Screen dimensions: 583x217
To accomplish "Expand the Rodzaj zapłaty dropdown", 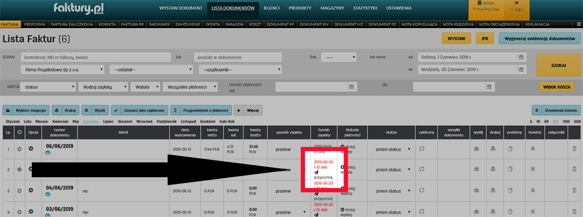I will [x=103, y=87].
